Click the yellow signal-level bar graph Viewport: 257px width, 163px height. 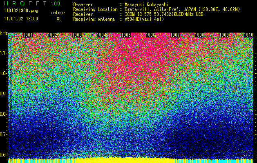click(x=131, y=160)
